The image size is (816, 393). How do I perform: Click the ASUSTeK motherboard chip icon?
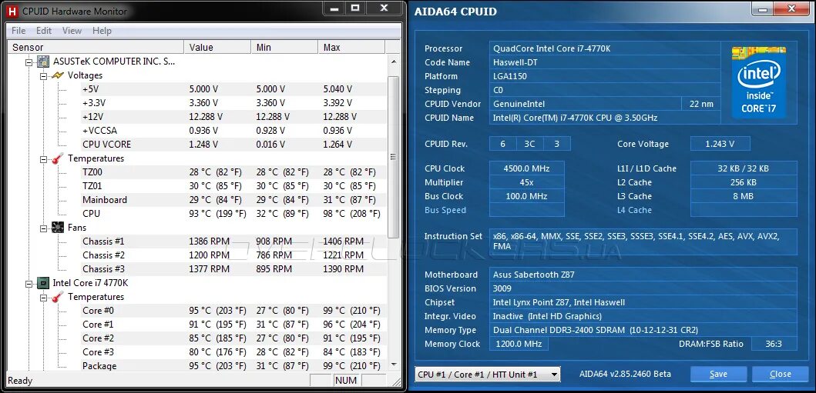coord(44,62)
